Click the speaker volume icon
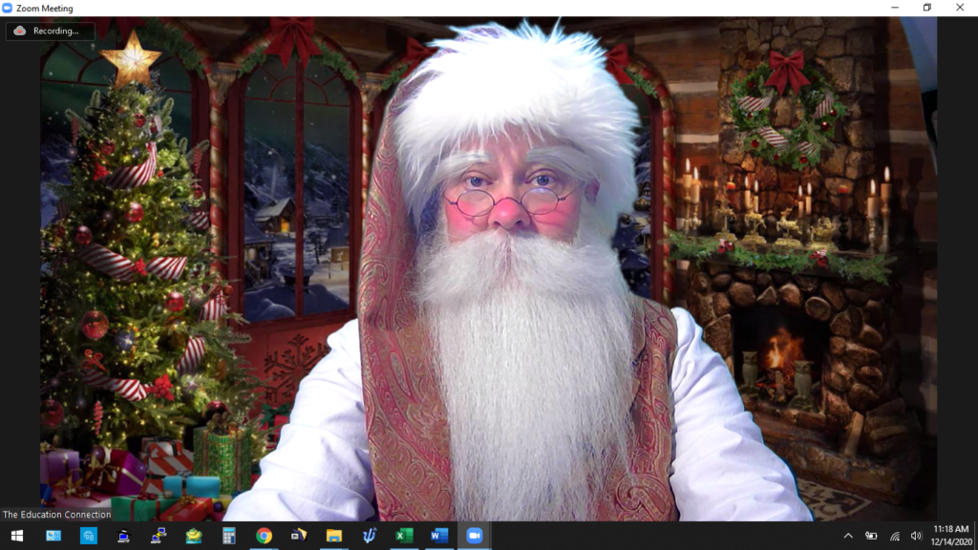 pyautogui.click(x=916, y=536)
